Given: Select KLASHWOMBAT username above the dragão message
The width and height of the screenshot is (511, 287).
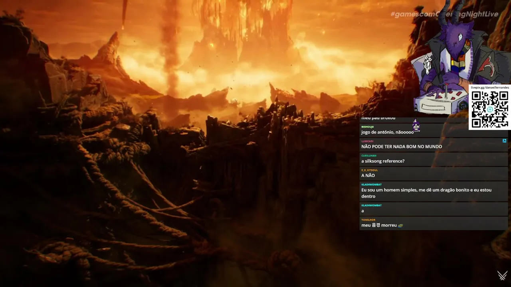Looking at the screenshot, I should (x=371, y=185).
